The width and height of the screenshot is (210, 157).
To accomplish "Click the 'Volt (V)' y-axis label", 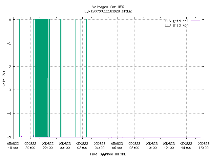I will pyautogui.click(x=4, y=78).
